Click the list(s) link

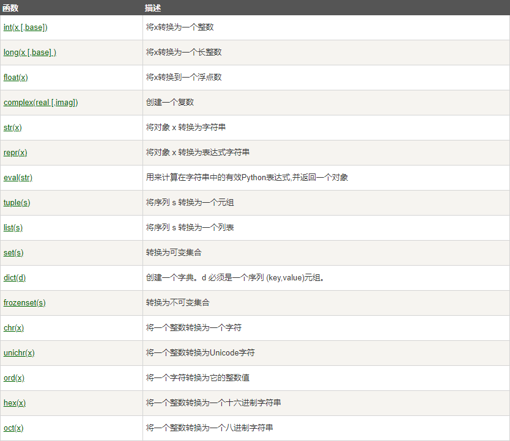click(x=13, y=227)
